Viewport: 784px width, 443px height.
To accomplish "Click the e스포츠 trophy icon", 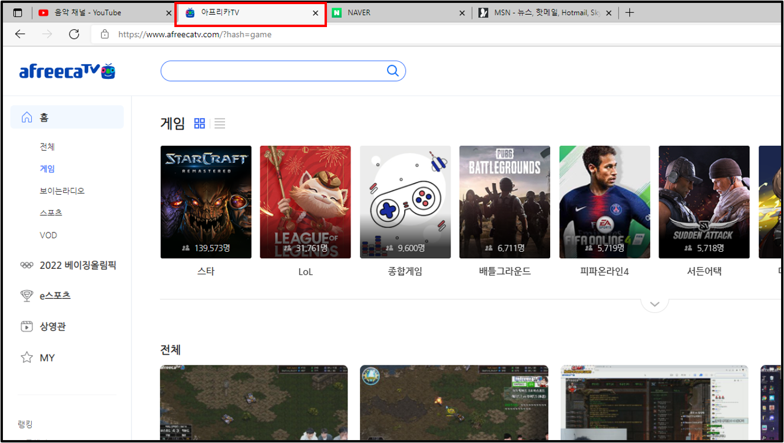I will (x=27, y=296).
